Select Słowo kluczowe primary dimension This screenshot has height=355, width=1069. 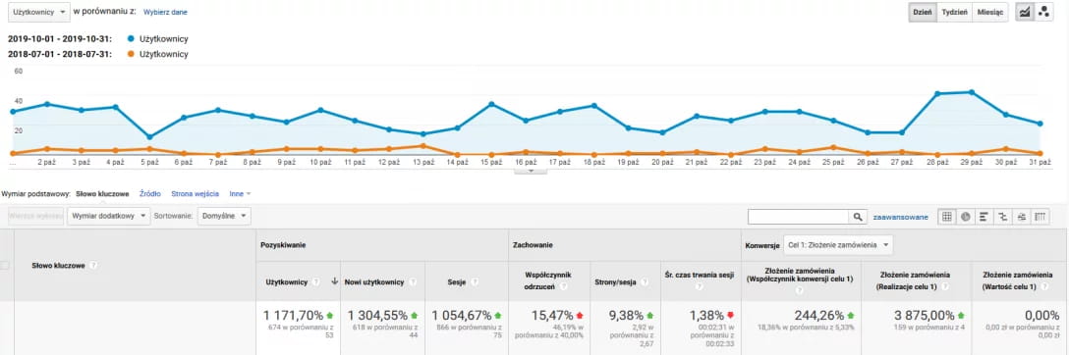(x=102, y=194)
